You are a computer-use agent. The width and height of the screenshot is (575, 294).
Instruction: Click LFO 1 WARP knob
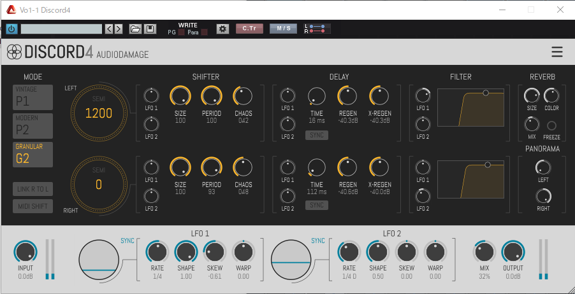pos(244,252)
